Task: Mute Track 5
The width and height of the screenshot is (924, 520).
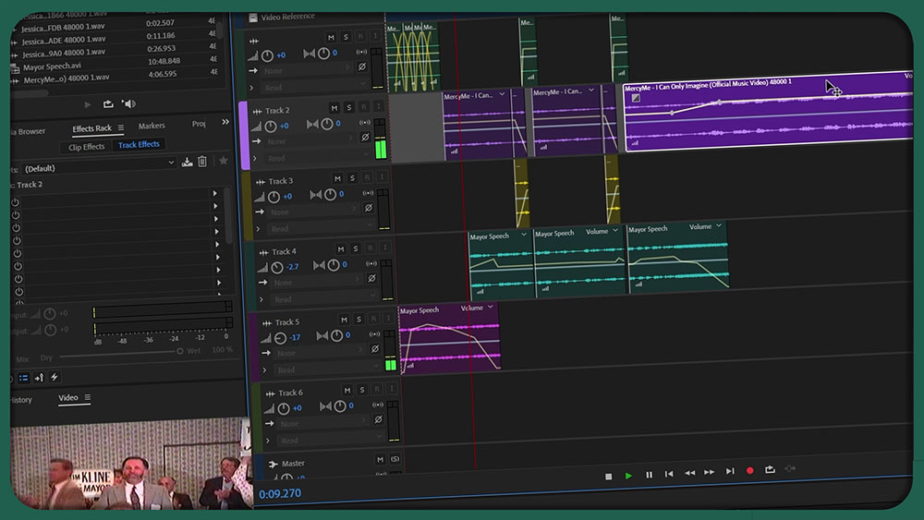Action: [x=344, y=320]
